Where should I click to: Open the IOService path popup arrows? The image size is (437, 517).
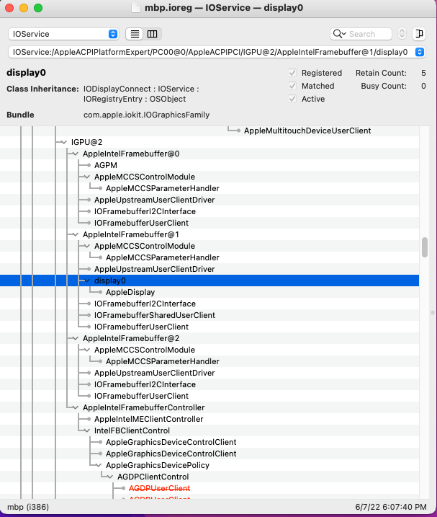(419, 52)
